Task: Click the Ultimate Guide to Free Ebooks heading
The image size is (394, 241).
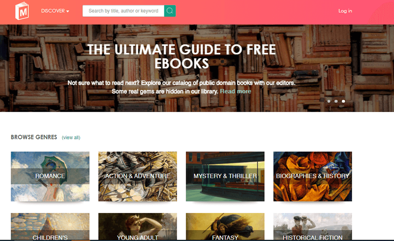Action: click(x=181, y=56)
